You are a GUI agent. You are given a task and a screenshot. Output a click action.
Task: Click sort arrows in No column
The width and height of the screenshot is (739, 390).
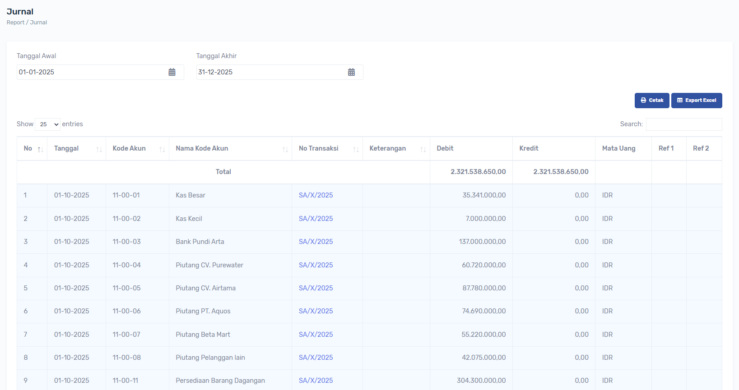40,149
